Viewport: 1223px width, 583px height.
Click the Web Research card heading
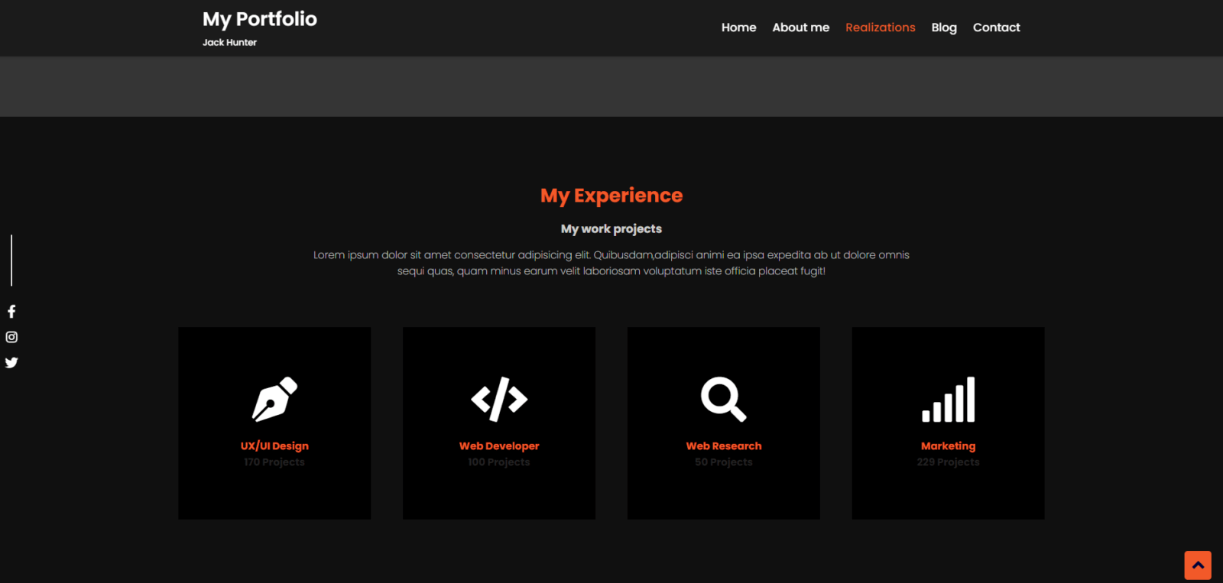pyautogui.click(x=723, y=446)
